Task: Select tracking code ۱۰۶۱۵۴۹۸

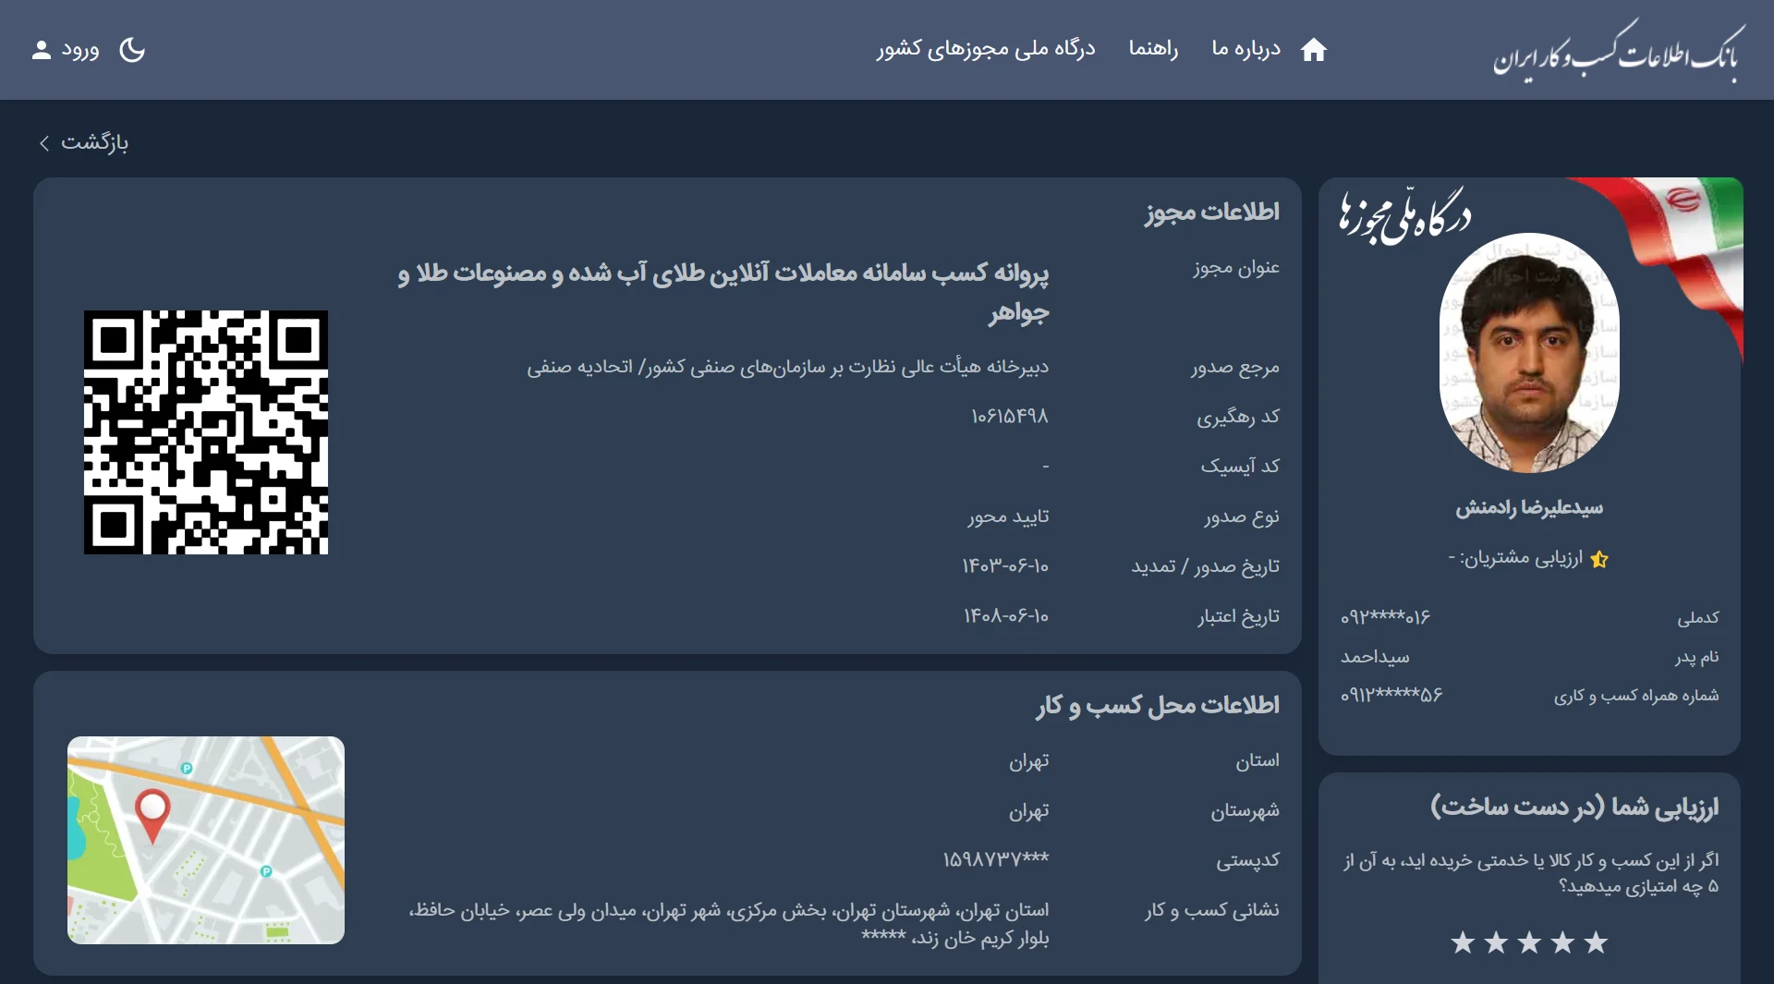Action: coord(1009,417)
